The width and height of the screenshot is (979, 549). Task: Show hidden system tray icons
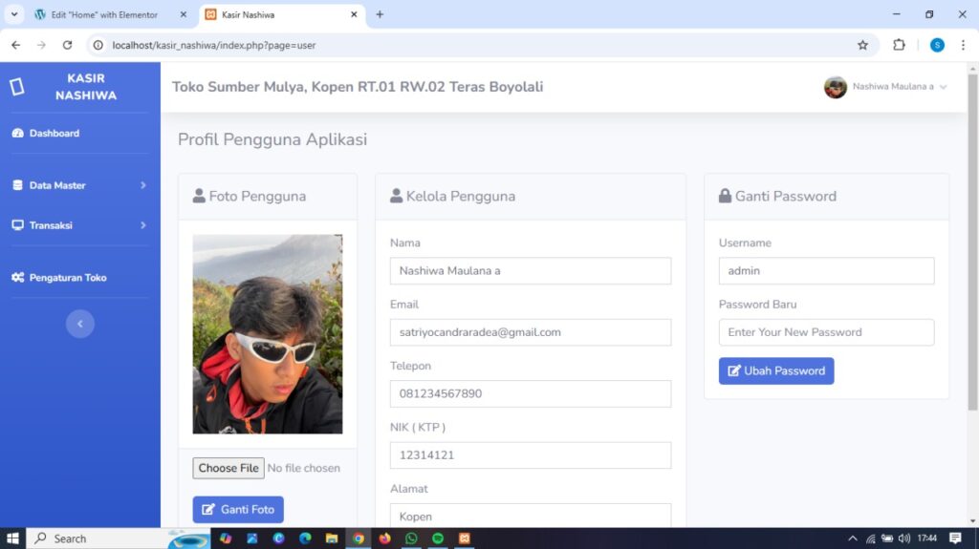tap(852, 538)
